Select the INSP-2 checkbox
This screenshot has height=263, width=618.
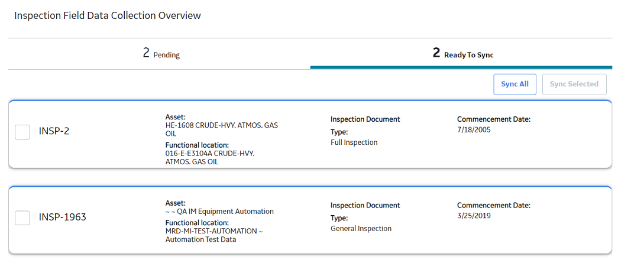point(22,132)
